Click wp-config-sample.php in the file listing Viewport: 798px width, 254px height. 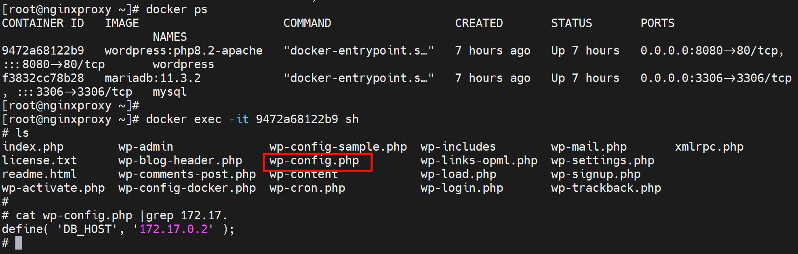(338, 147)
